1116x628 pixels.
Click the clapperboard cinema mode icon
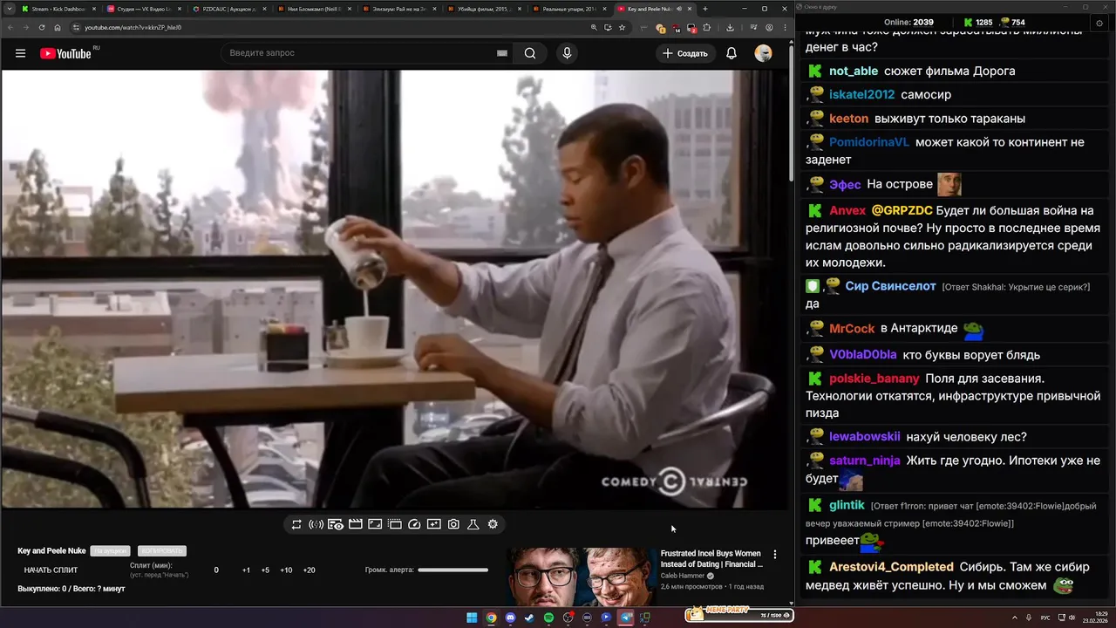pyautogui.click(x=355, y=524)
